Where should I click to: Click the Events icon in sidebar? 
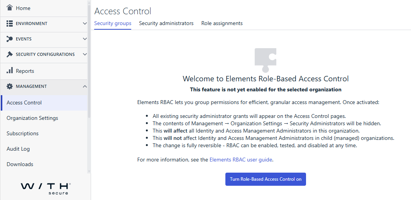click(10, 39)
